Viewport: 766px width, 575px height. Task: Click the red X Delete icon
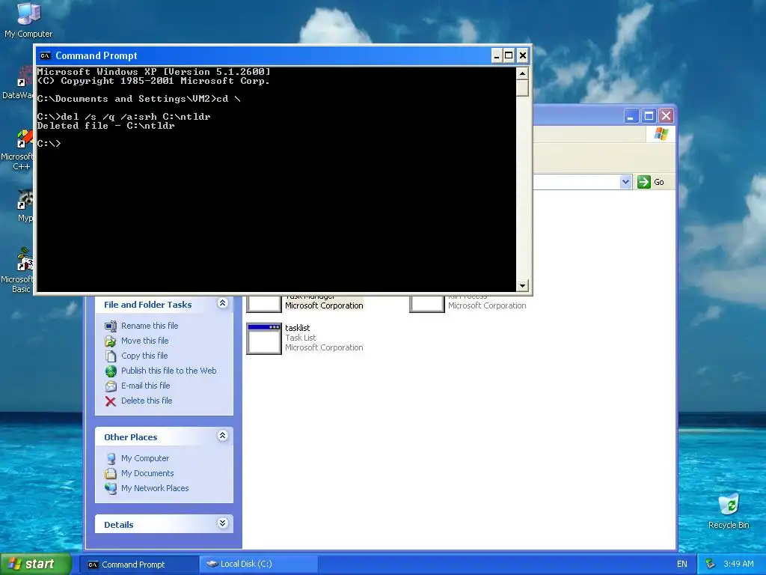(111, 401)
